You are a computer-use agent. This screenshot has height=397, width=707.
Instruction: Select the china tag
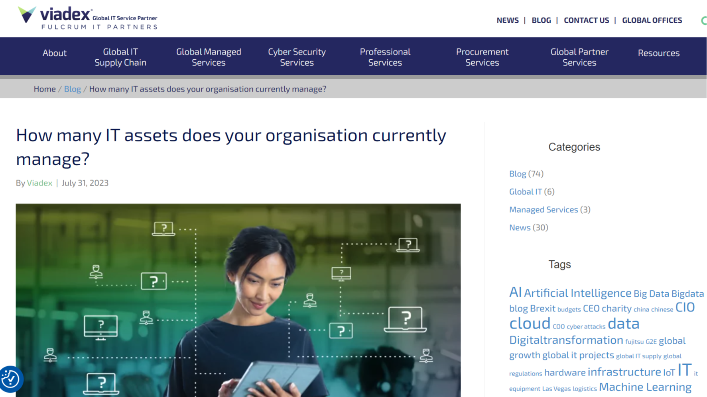(x=641, y=309)
